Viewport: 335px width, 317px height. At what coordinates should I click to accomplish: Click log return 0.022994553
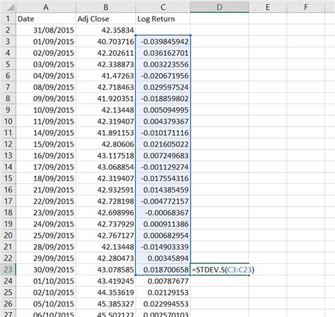click(x=163, y=304)
